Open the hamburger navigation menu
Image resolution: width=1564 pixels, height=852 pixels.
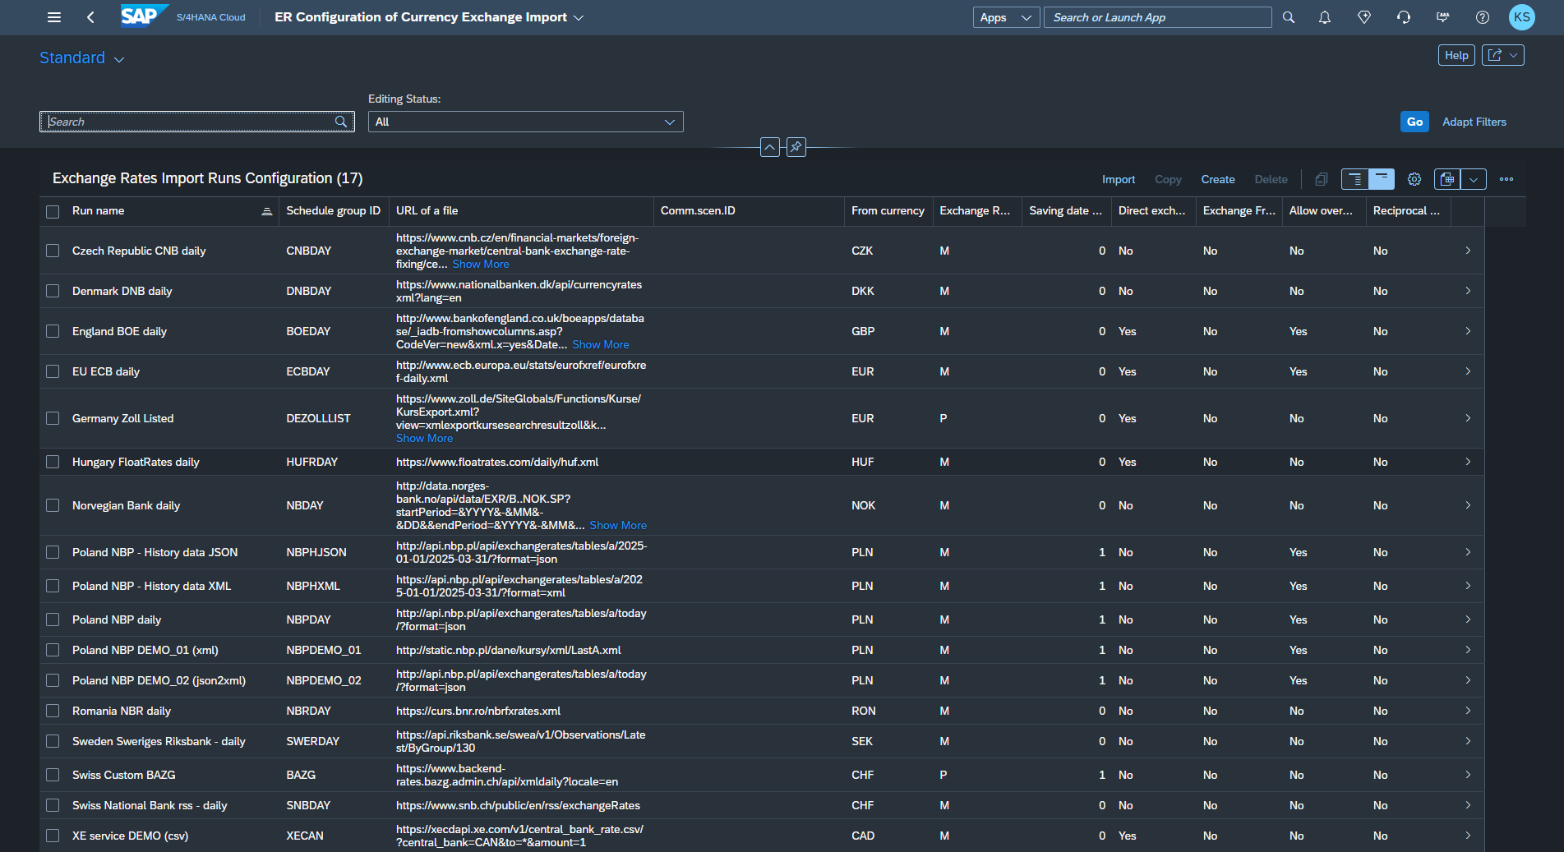pyautogui.click(x=54, y=17)
